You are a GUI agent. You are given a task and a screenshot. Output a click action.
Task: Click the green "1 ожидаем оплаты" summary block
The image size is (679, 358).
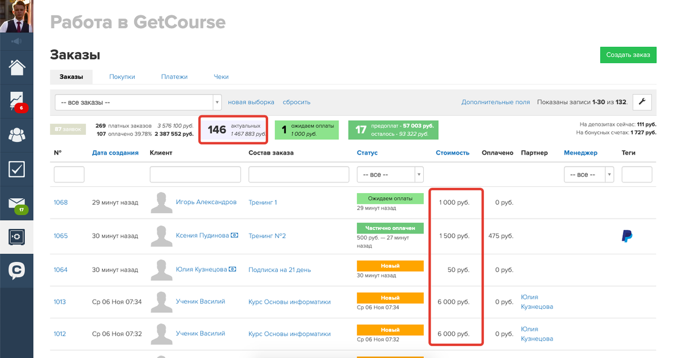click(x=307, y=130)
